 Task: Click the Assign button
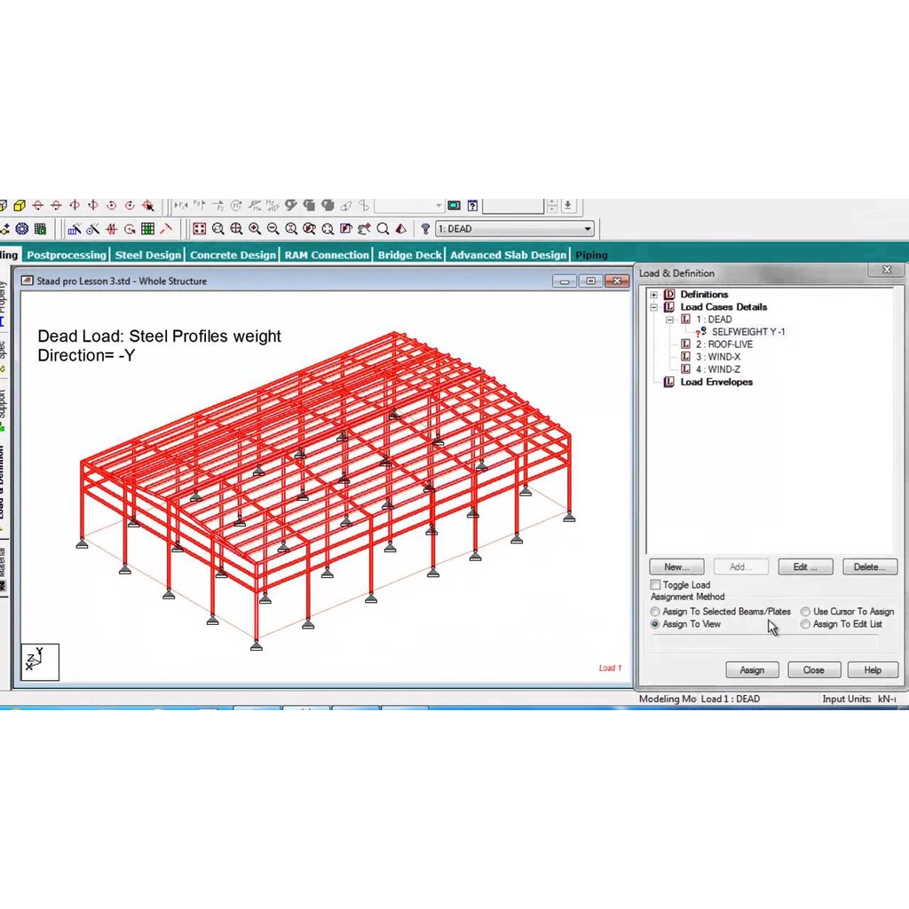[752, 670]
